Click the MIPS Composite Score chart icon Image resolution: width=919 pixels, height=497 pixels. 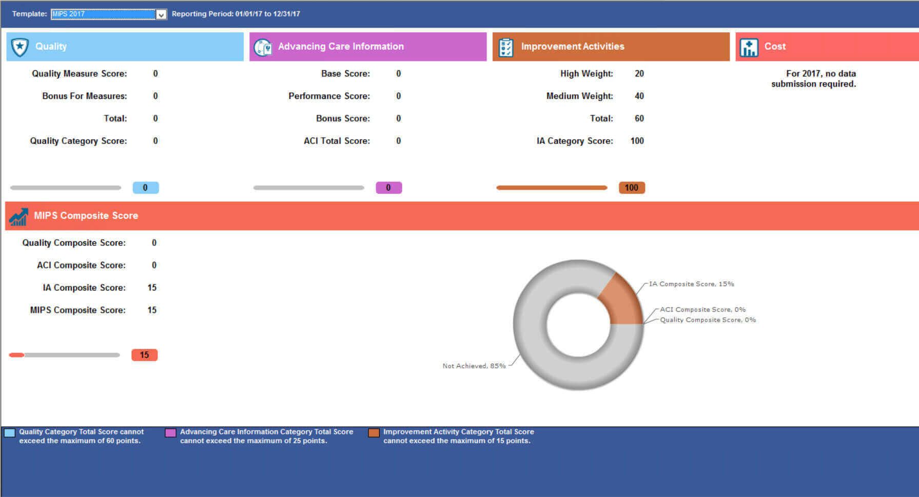point(18,216)
